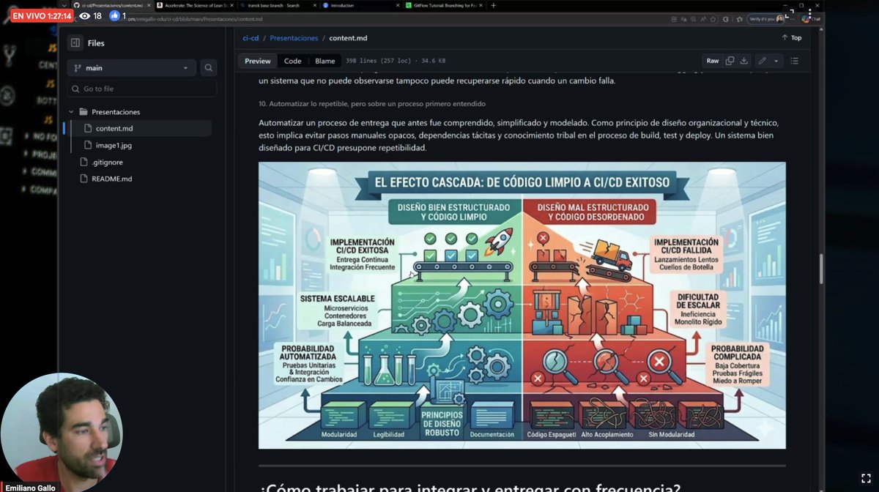Click the EN VIVO live badge
This screenshot has width=879, height=492.
[42, 15]
